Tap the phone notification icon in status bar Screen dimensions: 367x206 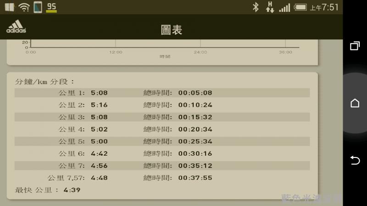[x=38, y=7]
